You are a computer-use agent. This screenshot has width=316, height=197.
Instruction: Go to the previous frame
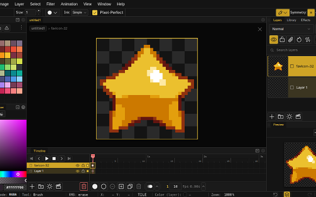39,159
